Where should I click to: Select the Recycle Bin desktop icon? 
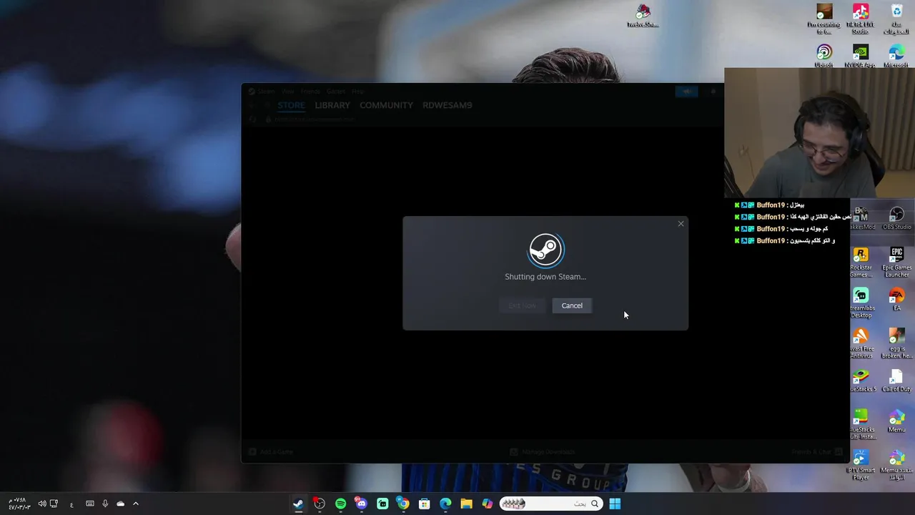(x=896, y=19)
